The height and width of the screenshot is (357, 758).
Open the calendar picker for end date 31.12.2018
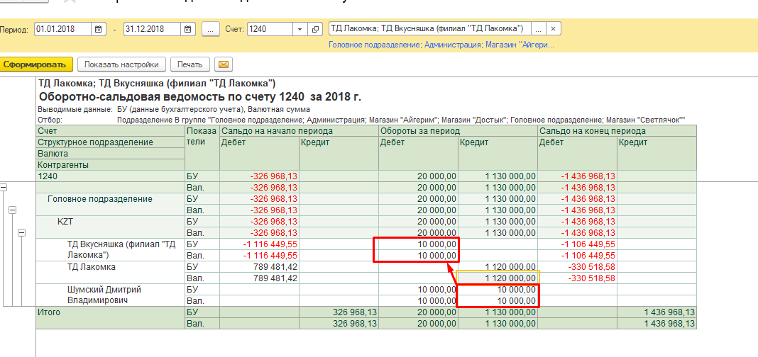[188, 29]
